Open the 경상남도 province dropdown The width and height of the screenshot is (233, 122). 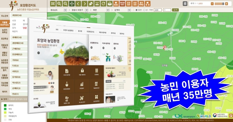pyautogui.click(x=65, y=10)
